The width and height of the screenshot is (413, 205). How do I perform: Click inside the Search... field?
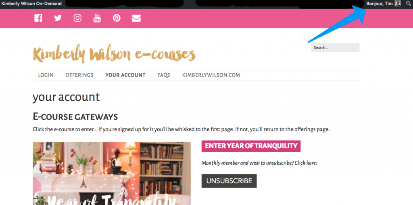[335, 48]
